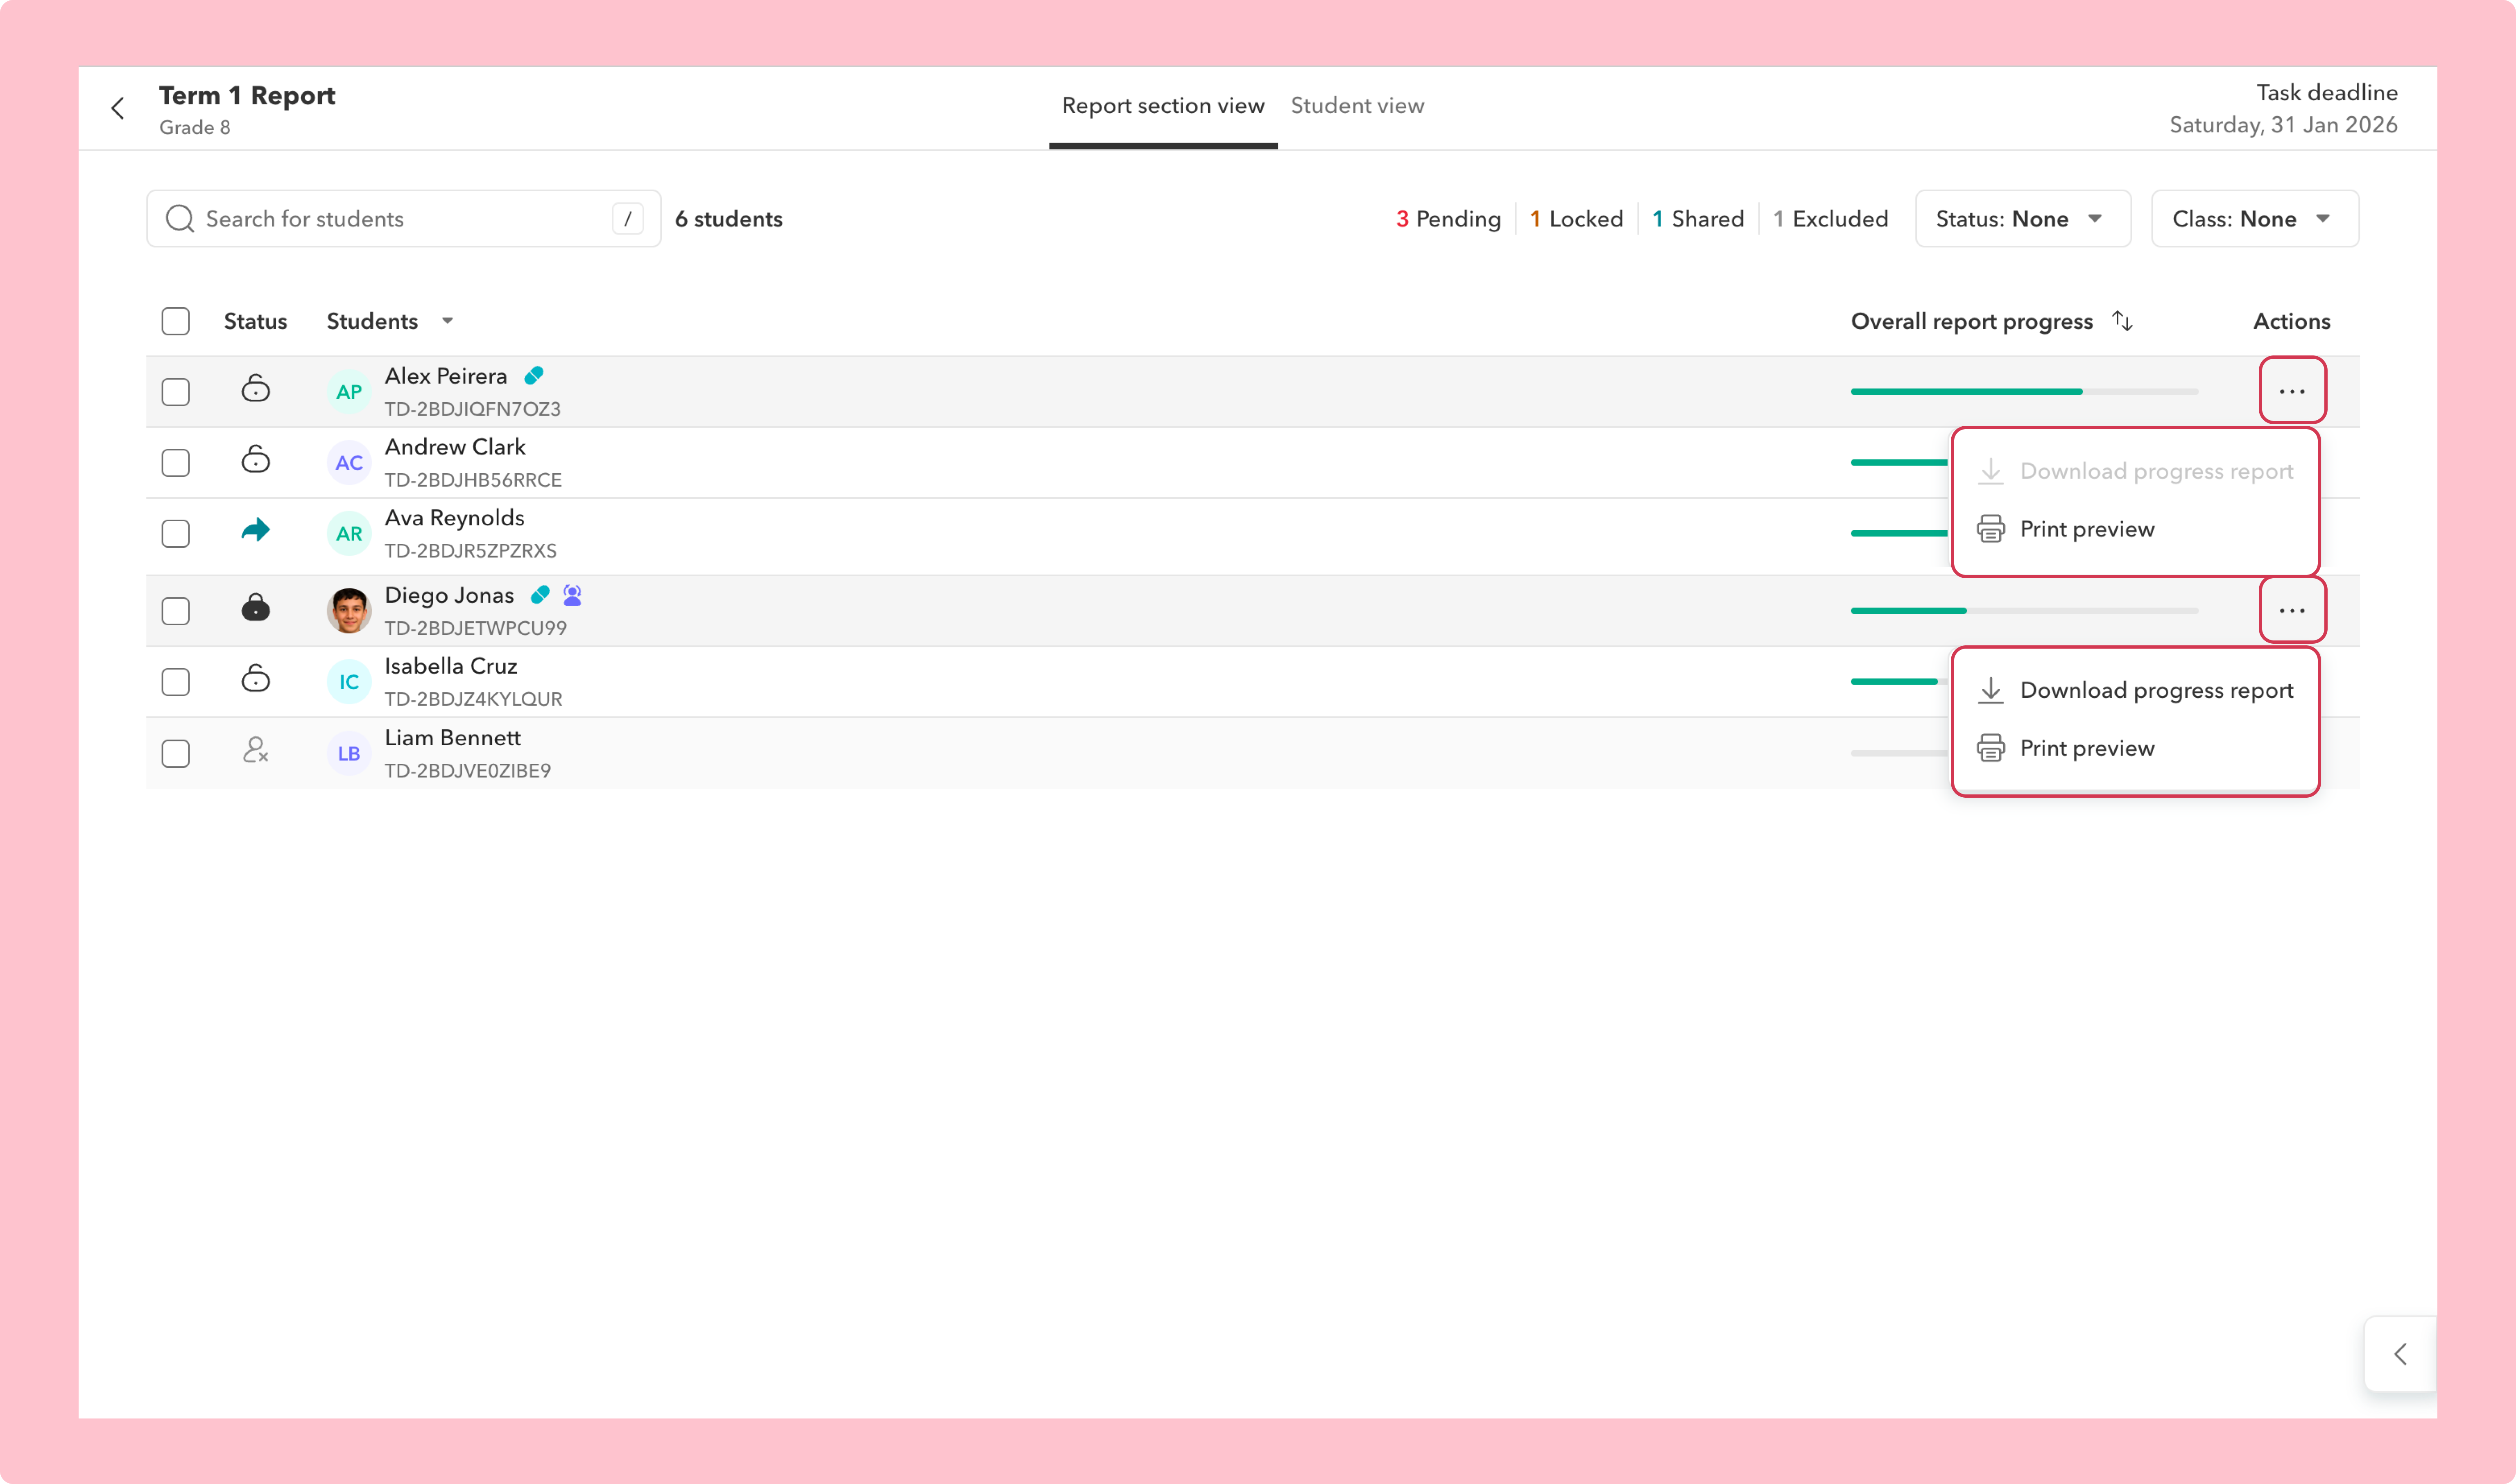This screenshot has width=2516, height=1484.
Task: Click the AP avatar for Alex Peirera
Action: tap(349, 392)
